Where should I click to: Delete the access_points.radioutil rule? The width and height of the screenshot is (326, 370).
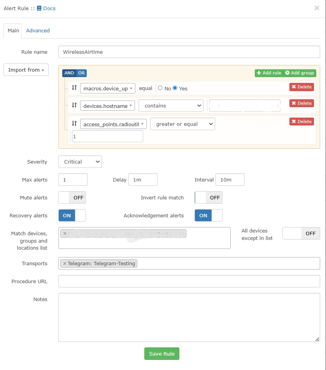301,121
